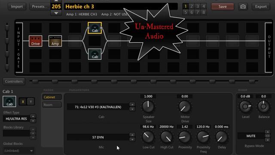Step effect type up arrow

point(33,116)
